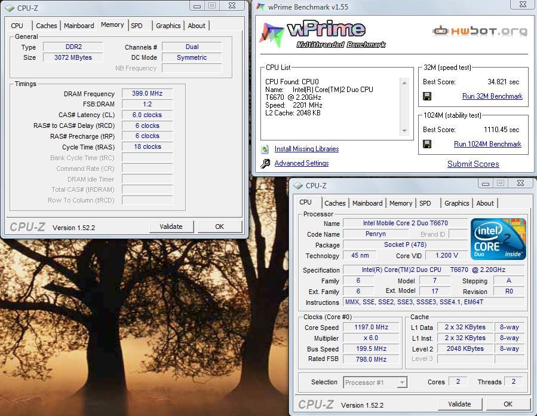The image size is (537, 416).
Task: Run the 1024M Benchmark
Action: 487,144
